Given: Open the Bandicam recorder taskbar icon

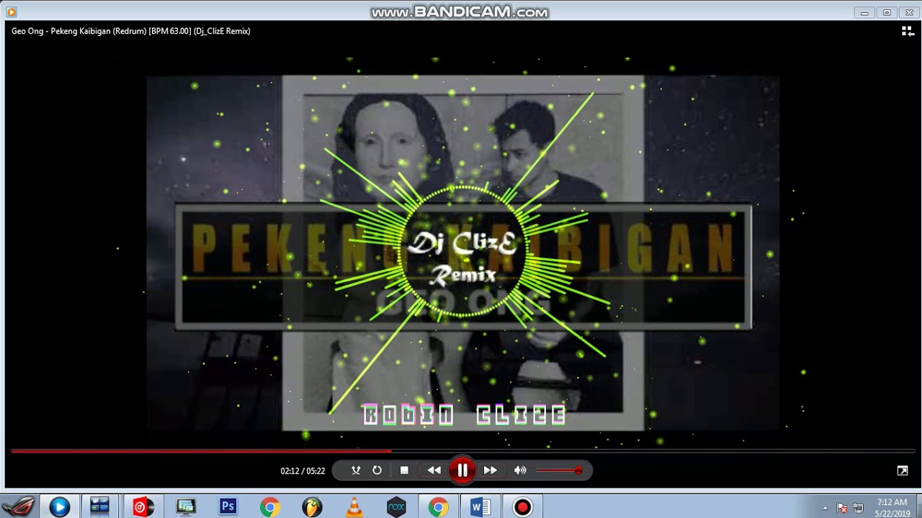Looking at the screenshot, I should coord(522,507).
